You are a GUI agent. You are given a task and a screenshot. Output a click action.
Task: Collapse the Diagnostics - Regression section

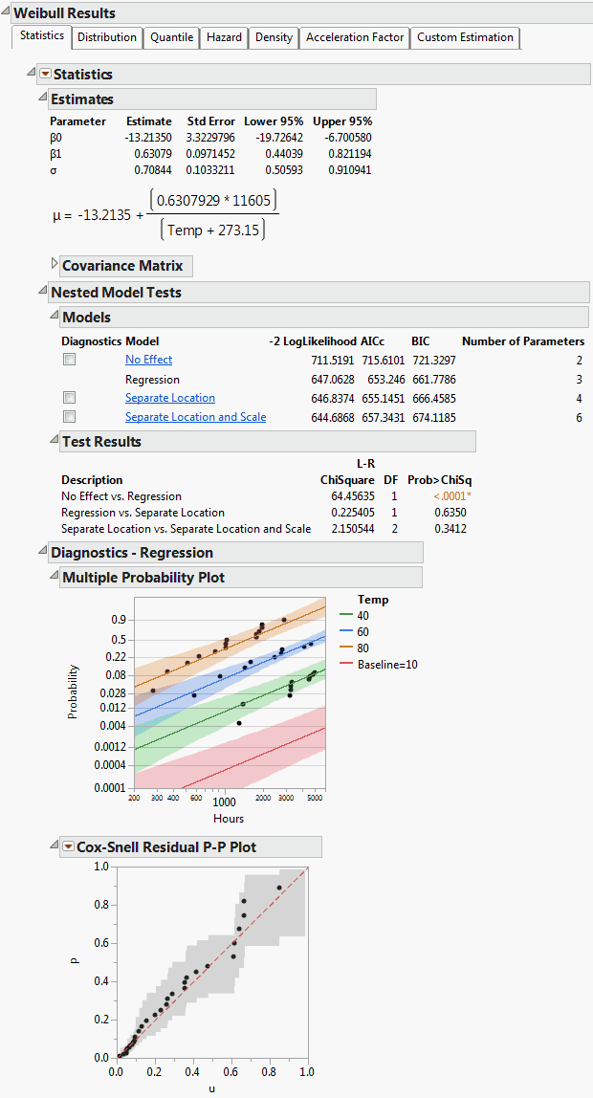tap(41, 552)
